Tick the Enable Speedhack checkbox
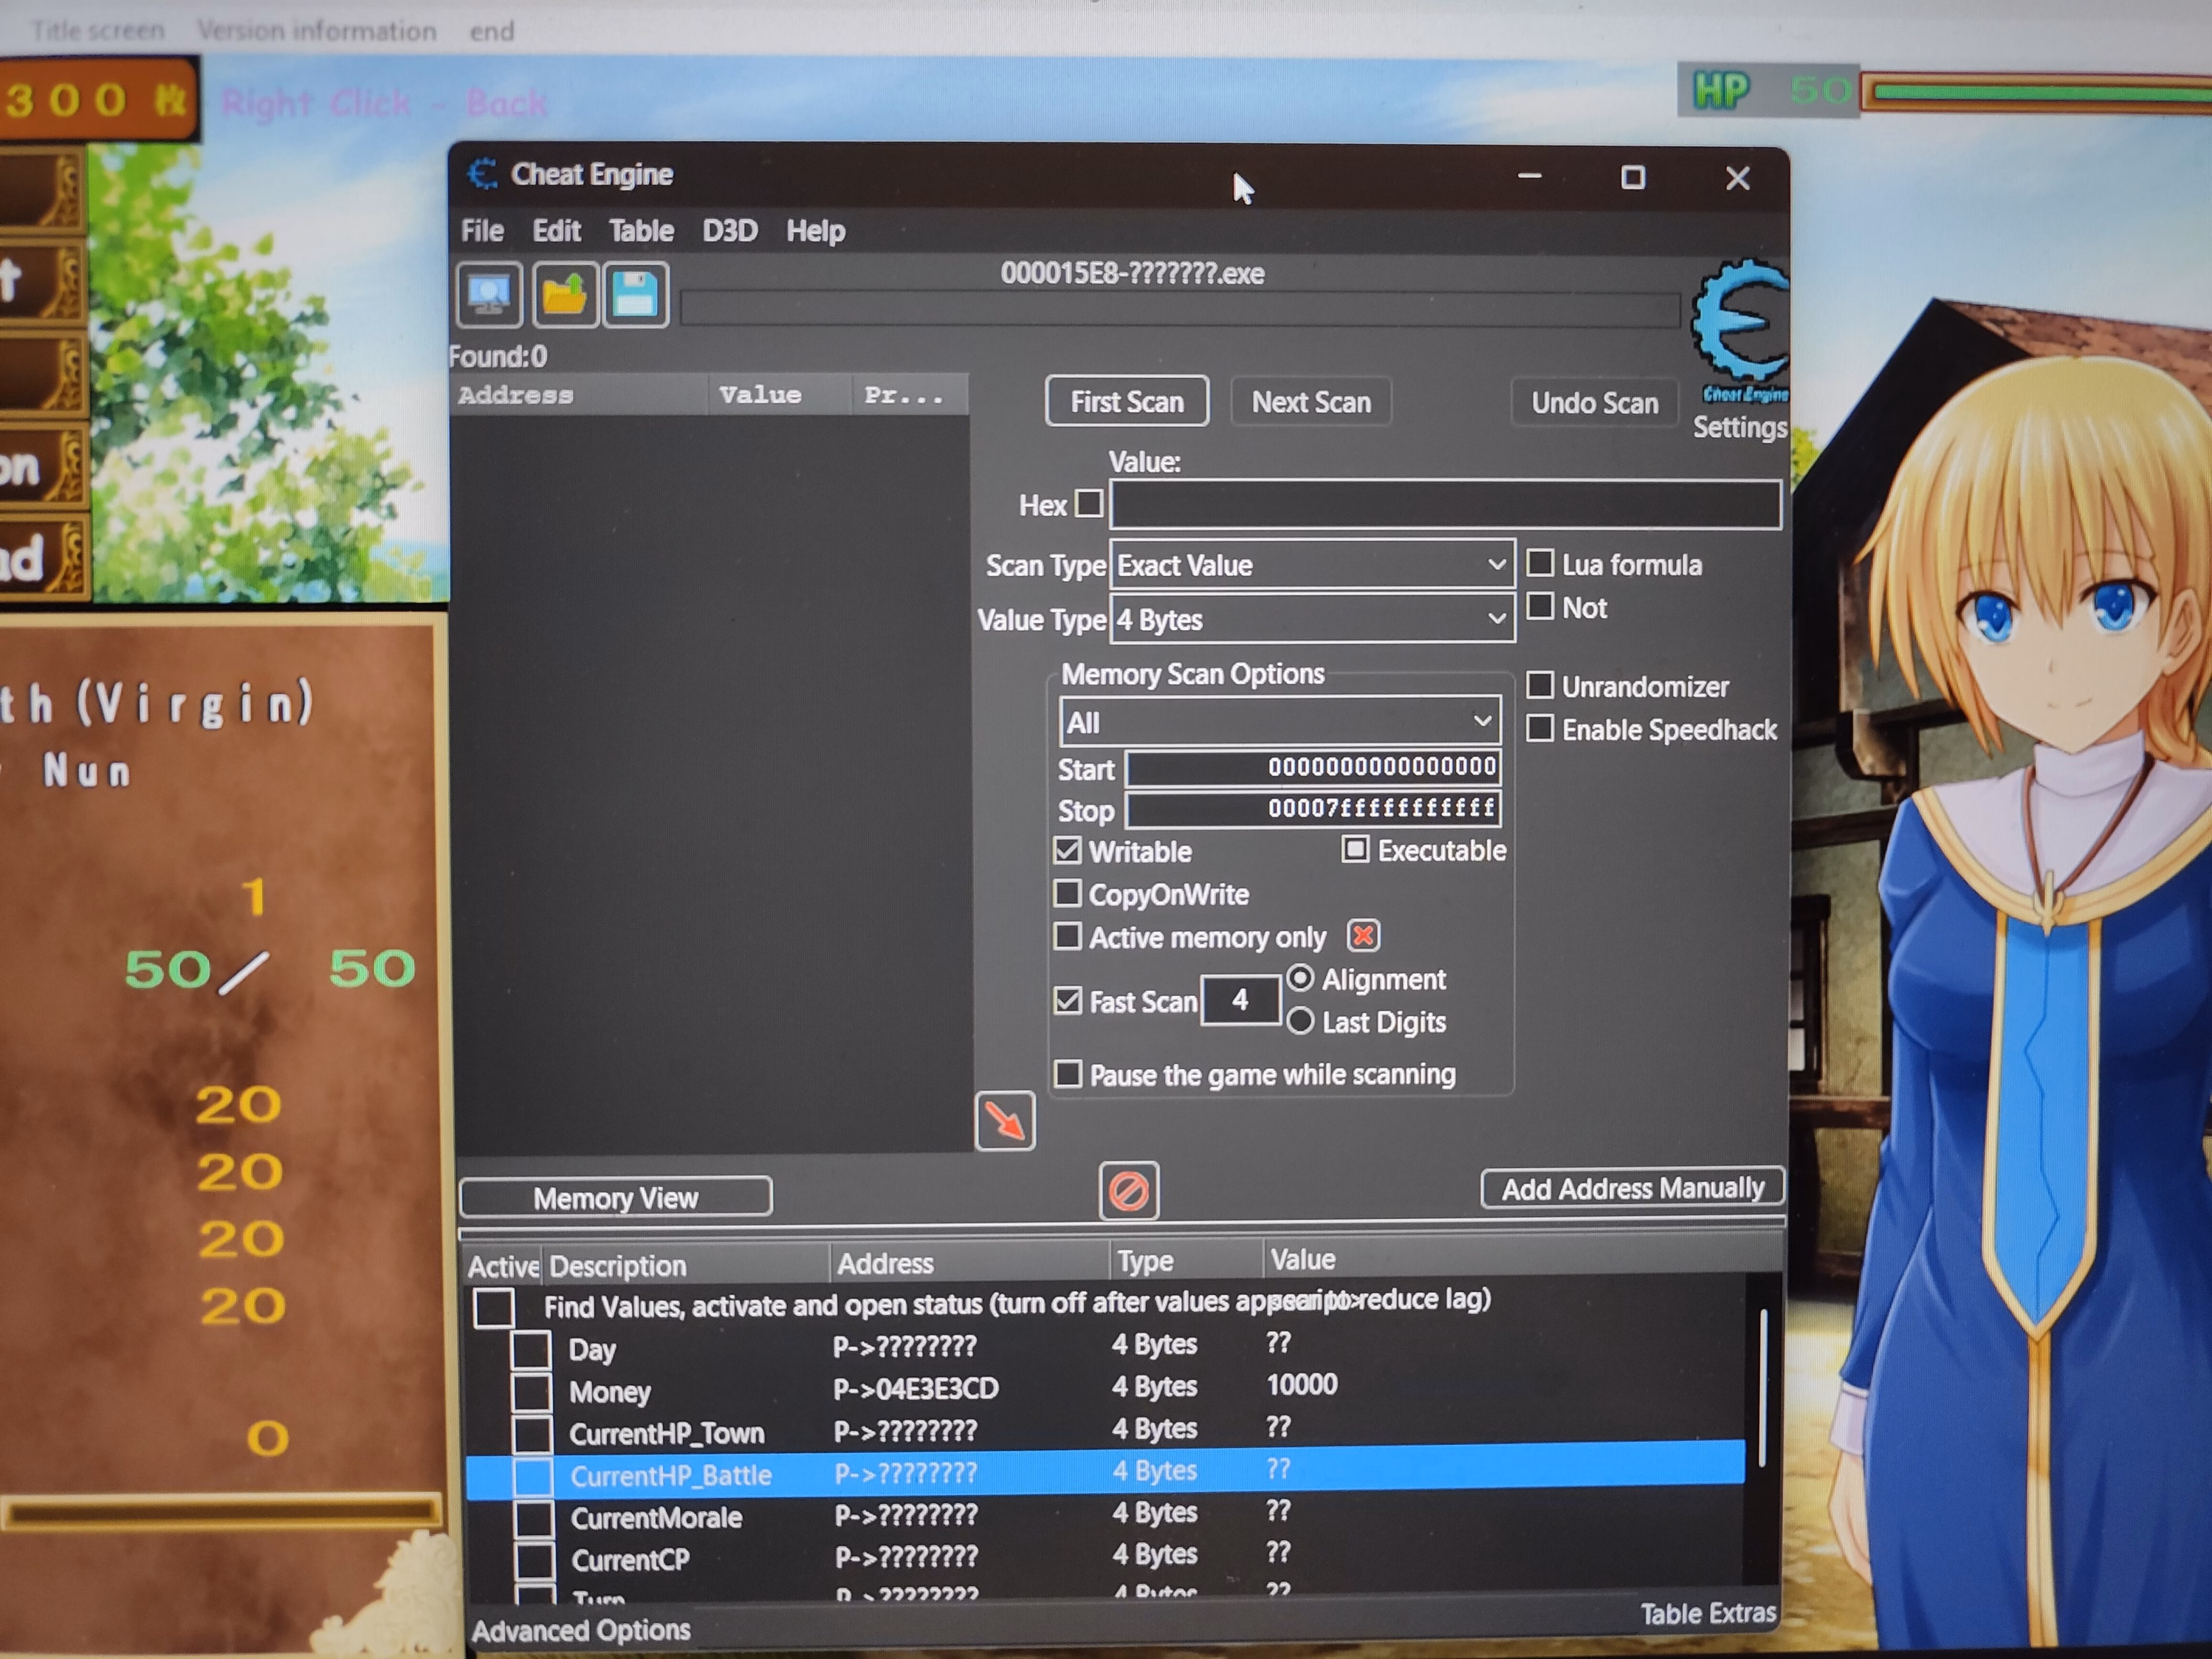The width and height of the screenshot is (2212, 1659). 1540,728
